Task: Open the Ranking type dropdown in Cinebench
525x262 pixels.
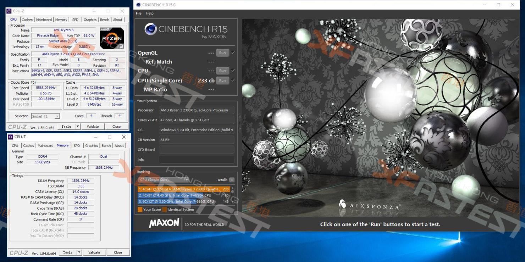Action: [x=164, y=180]
